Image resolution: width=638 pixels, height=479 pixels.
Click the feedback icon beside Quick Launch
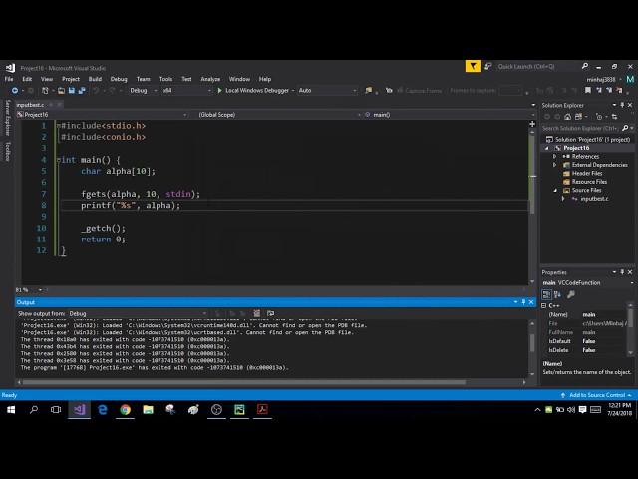click(487, 66)
